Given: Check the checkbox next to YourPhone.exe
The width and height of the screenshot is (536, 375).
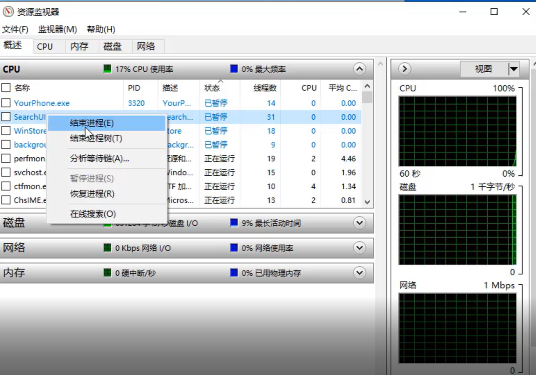Looking at the screenshot, I should pyautogui.click(x=6, y=103).
